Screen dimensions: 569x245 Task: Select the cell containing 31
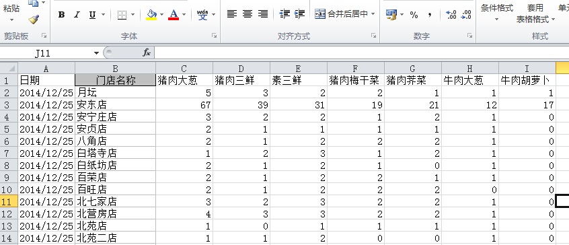pyautogui.click(x=299, y=104)
